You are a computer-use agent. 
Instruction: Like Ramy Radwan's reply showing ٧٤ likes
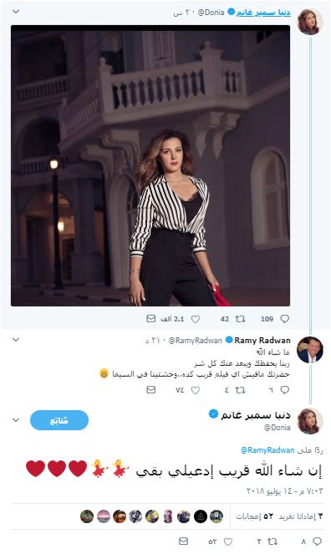pyautogui.click(x=196, y=390)
